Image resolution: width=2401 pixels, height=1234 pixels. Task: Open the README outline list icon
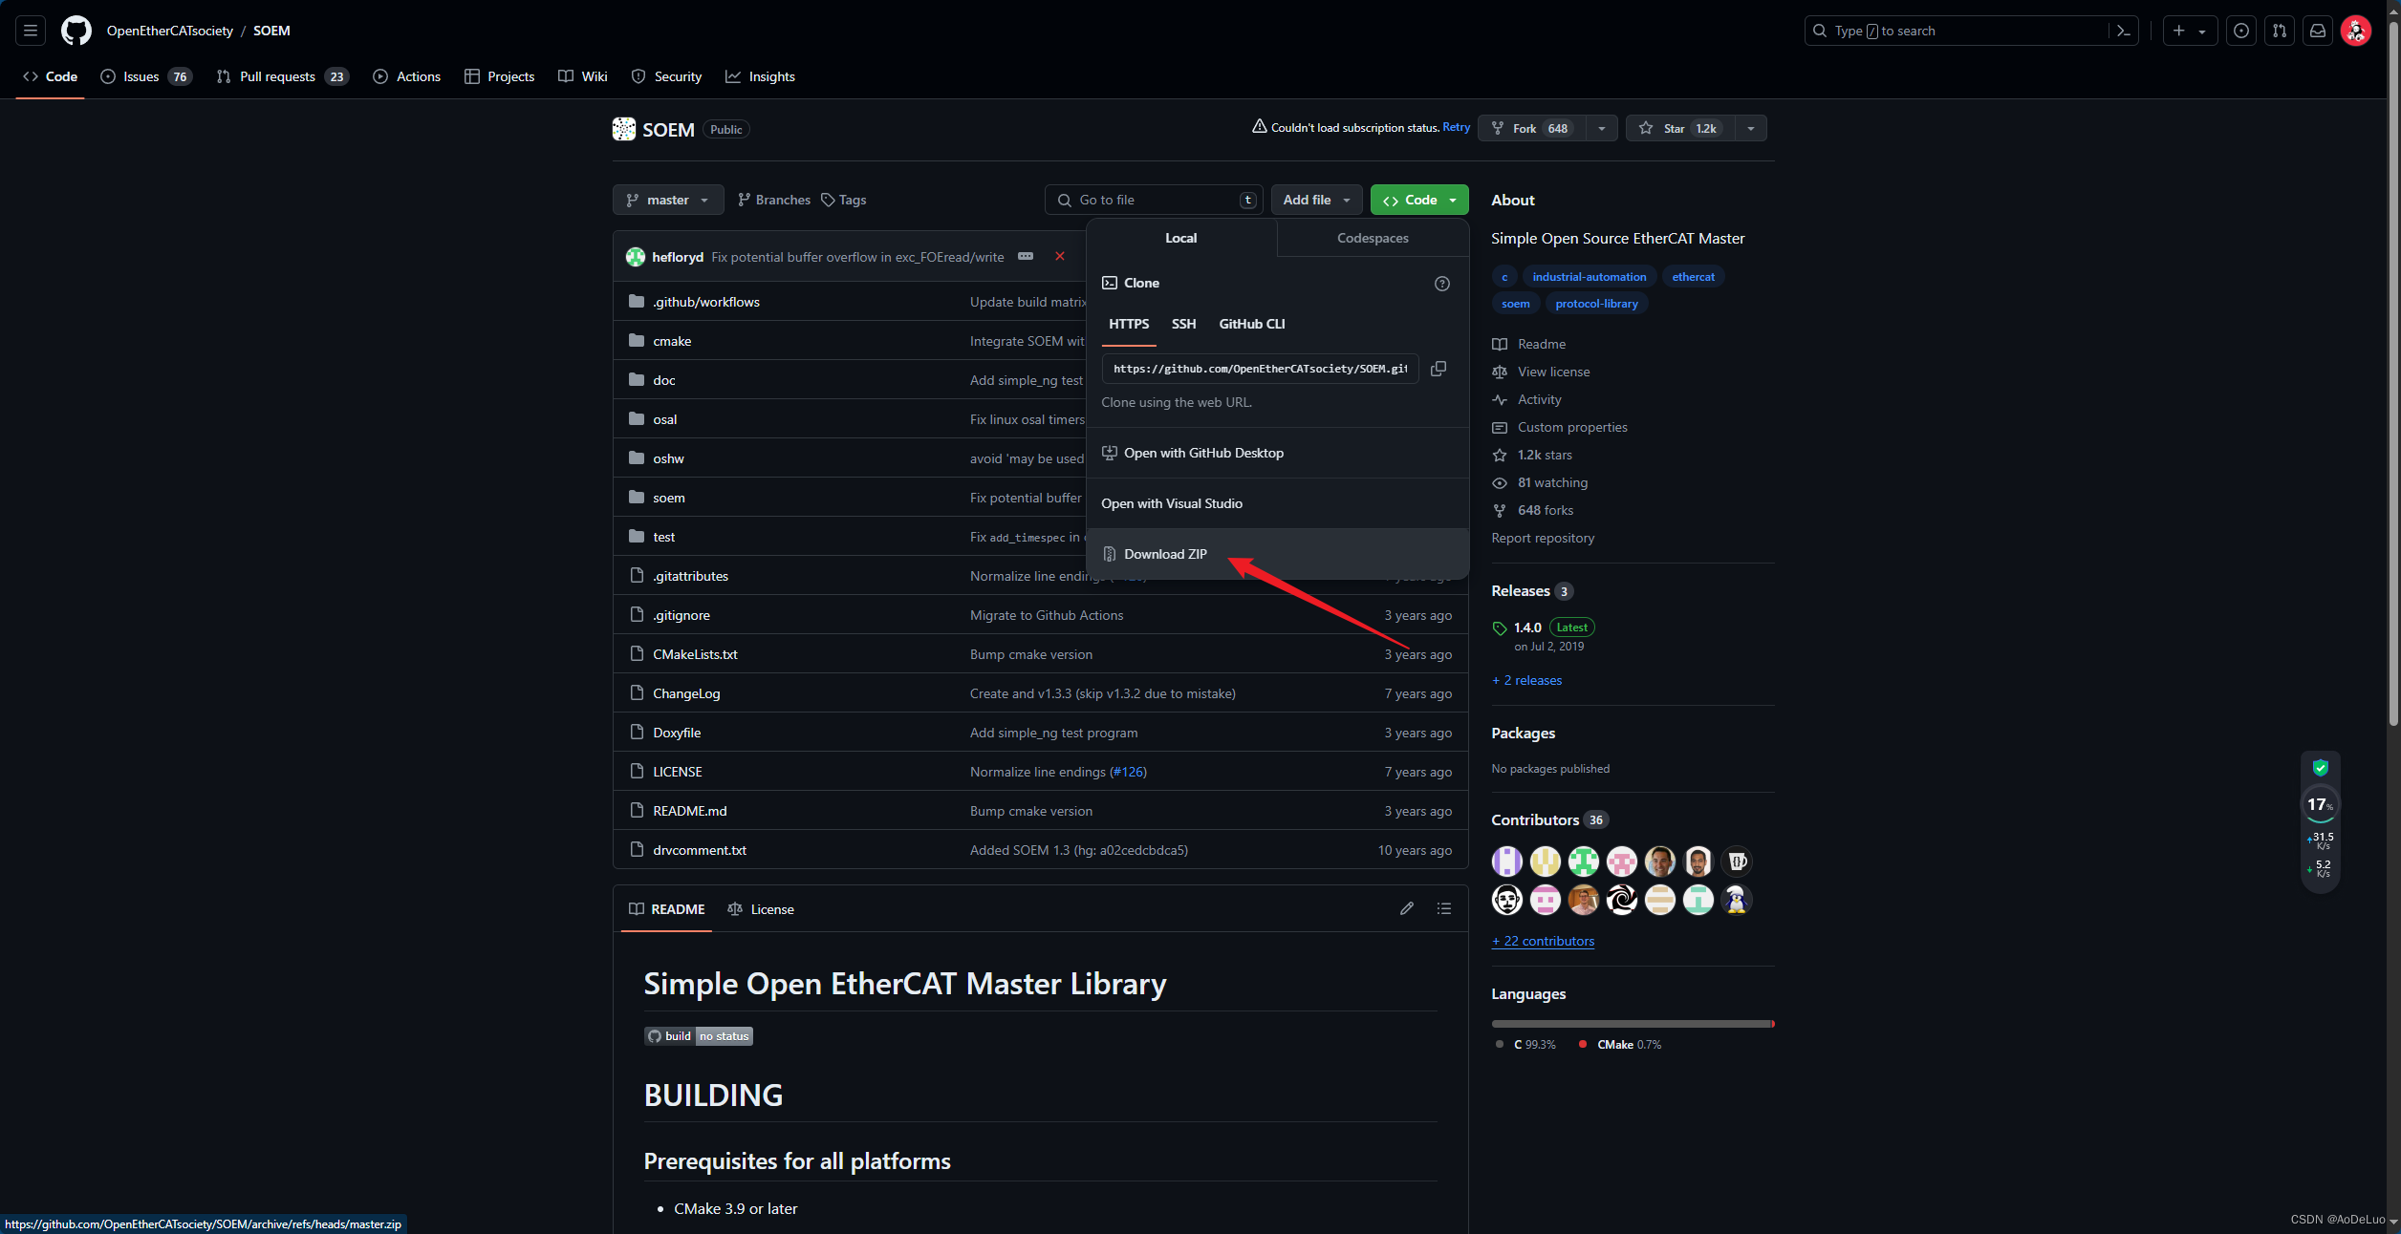coord(1444,909)
